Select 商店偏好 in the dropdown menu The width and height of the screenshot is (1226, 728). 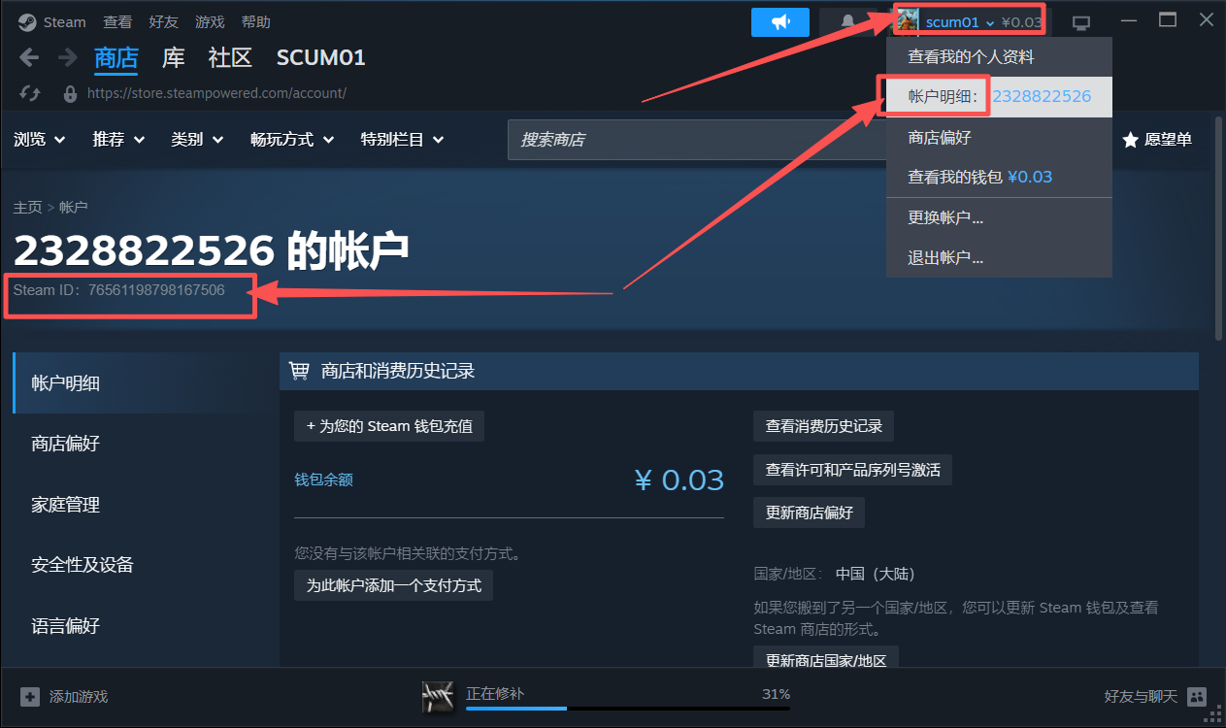coord(999,138)
